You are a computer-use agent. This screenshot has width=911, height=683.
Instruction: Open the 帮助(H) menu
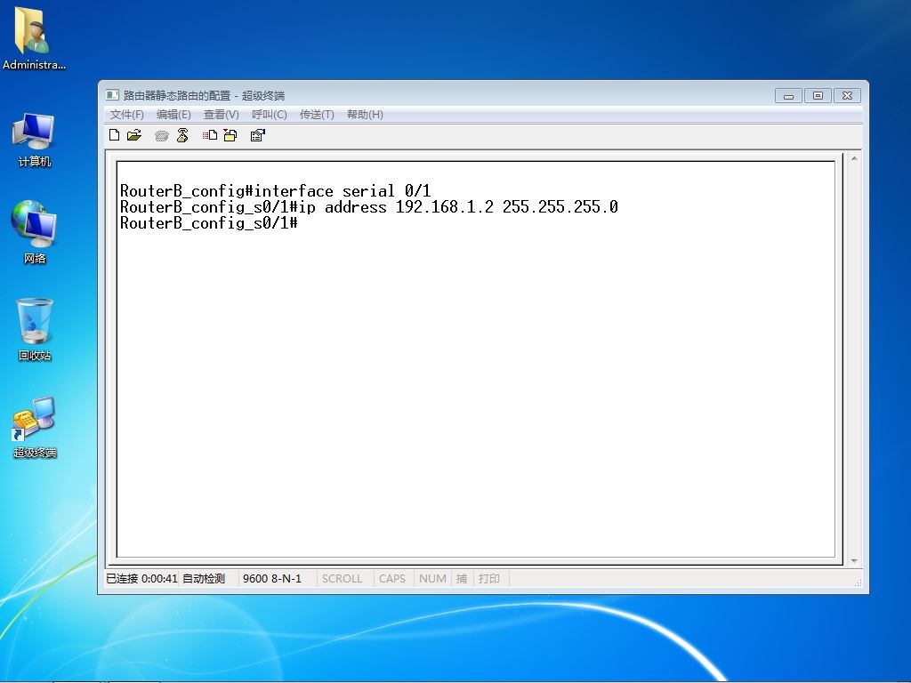(365, 115)
